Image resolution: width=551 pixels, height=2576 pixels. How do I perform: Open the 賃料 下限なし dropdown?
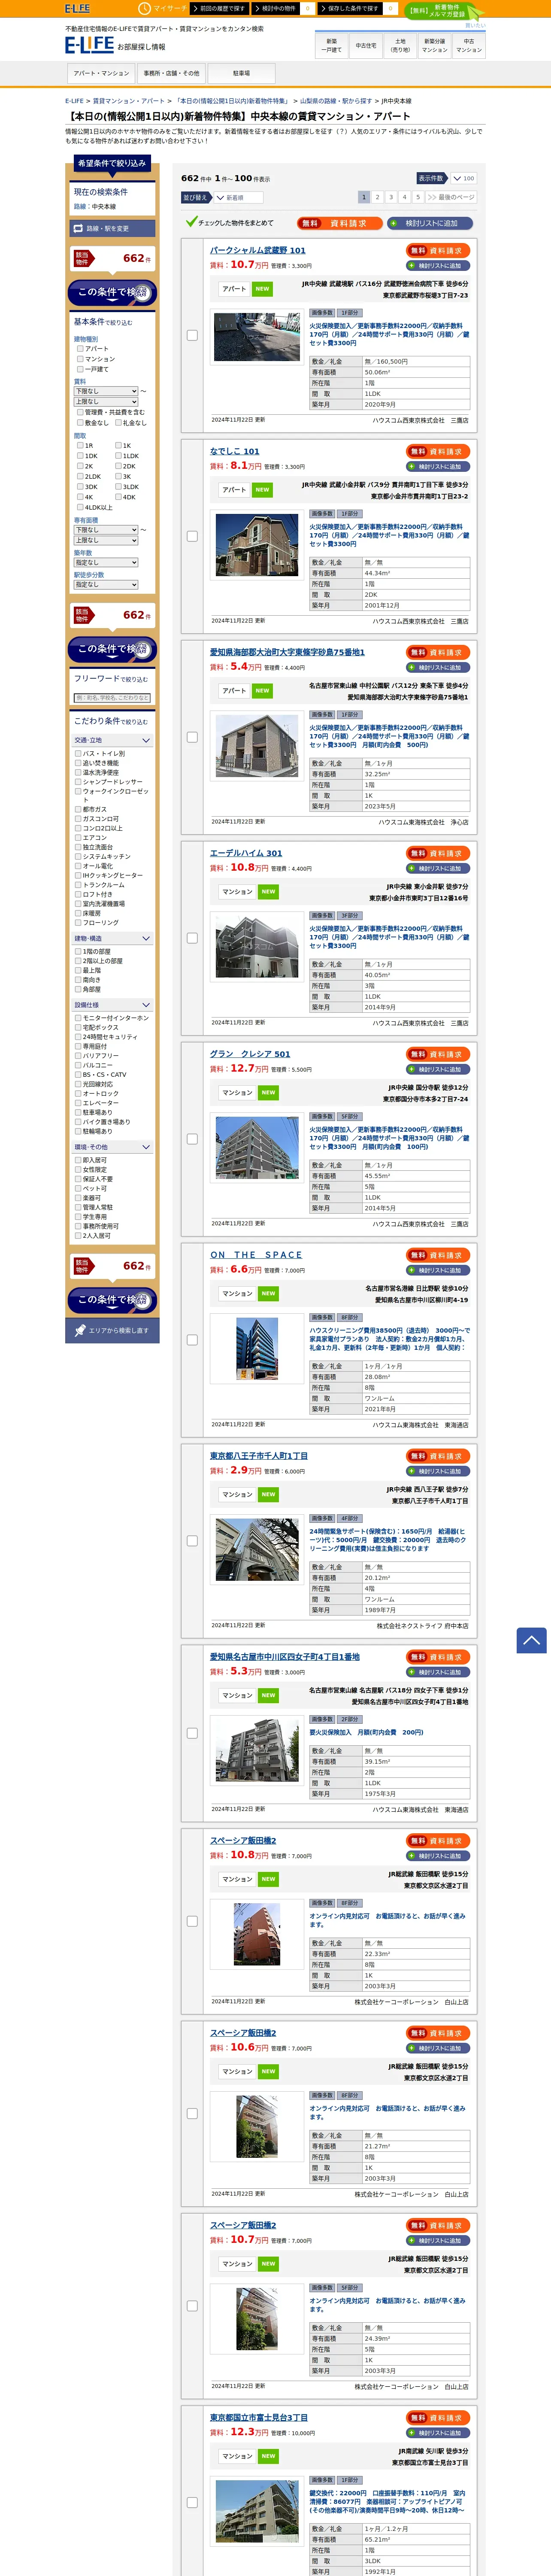click(x=106, y=391)
